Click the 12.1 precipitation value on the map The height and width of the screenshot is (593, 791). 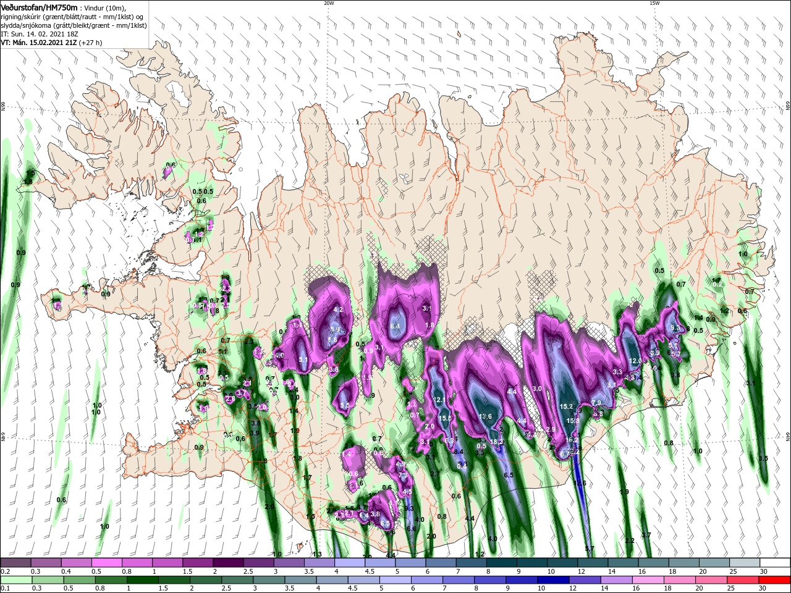(439, 400)
